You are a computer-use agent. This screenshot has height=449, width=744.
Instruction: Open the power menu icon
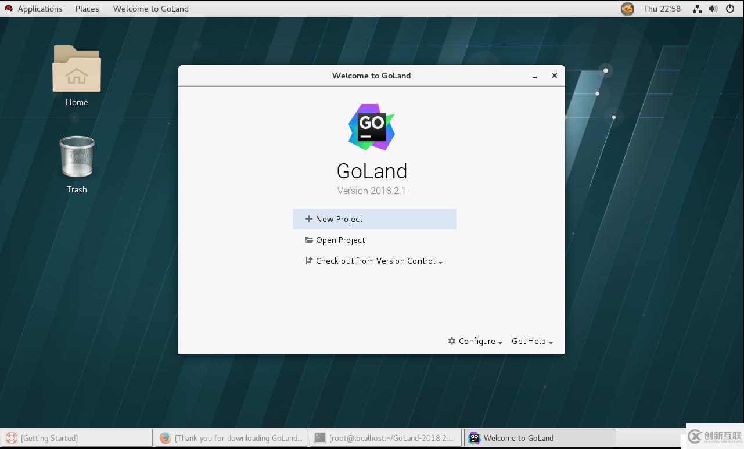point(730,9)
